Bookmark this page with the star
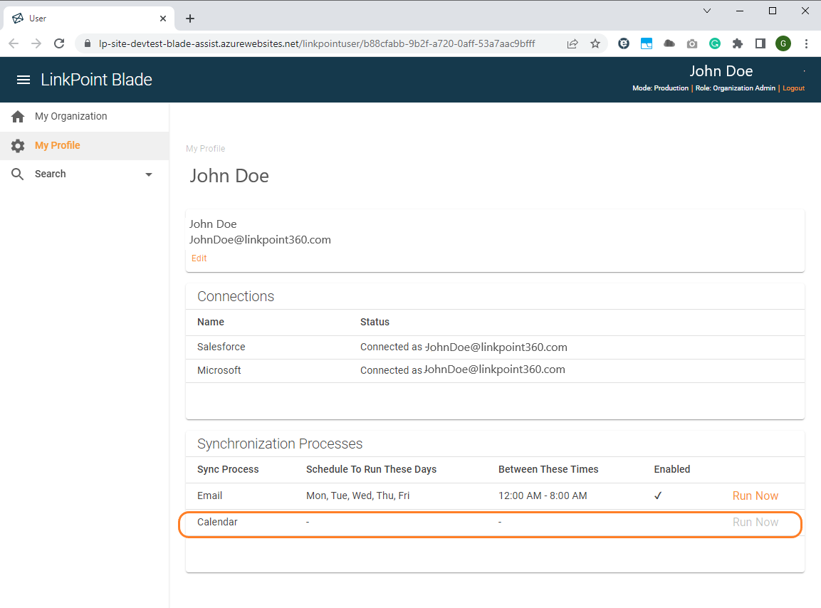Image resolution: width=821 pixels, height=608 pixels. click(x=595, y=43)
